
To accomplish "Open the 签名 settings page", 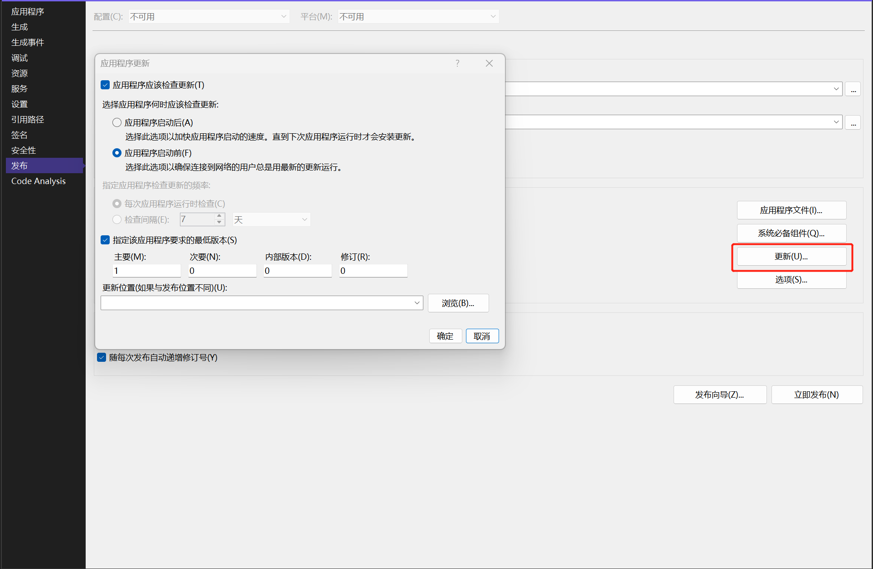I will (x=19, y=135).
